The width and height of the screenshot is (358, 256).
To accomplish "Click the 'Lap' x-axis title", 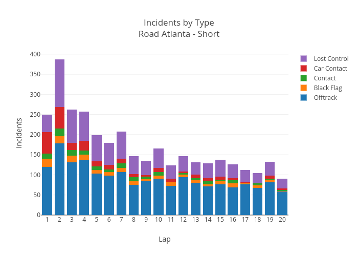I will [x=165, y=239].
